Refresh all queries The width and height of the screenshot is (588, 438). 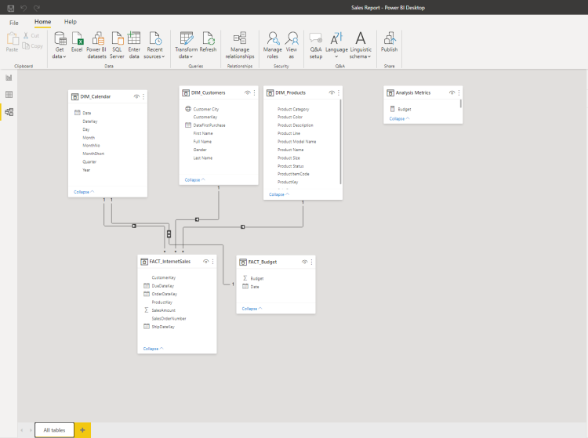208,42
